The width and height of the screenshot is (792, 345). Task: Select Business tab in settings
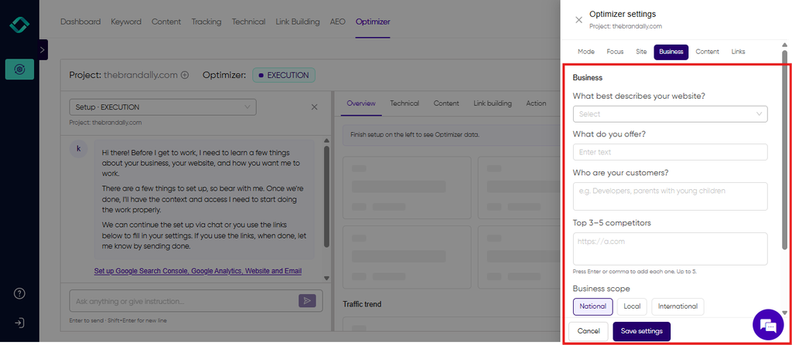tap(671, 52)
